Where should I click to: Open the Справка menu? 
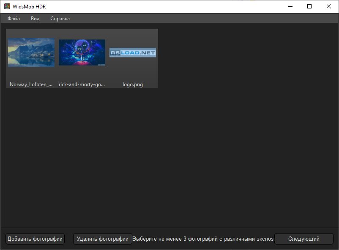tap(60, 18)
